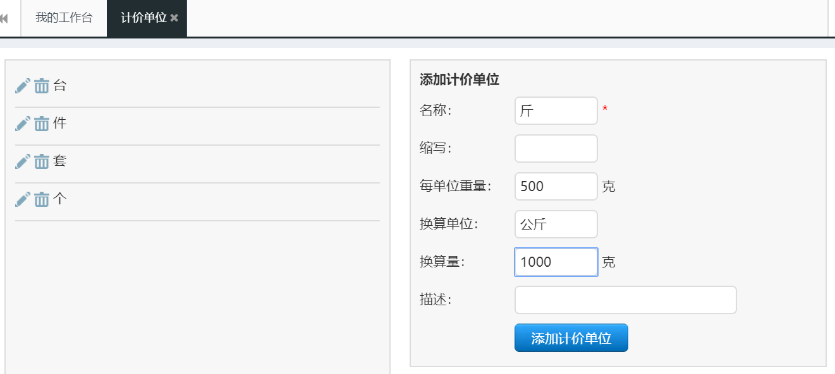Delete the 个 unit via trash icon
Image resolution: width=835 pixels, height=374 pixels.
point(42,199)
